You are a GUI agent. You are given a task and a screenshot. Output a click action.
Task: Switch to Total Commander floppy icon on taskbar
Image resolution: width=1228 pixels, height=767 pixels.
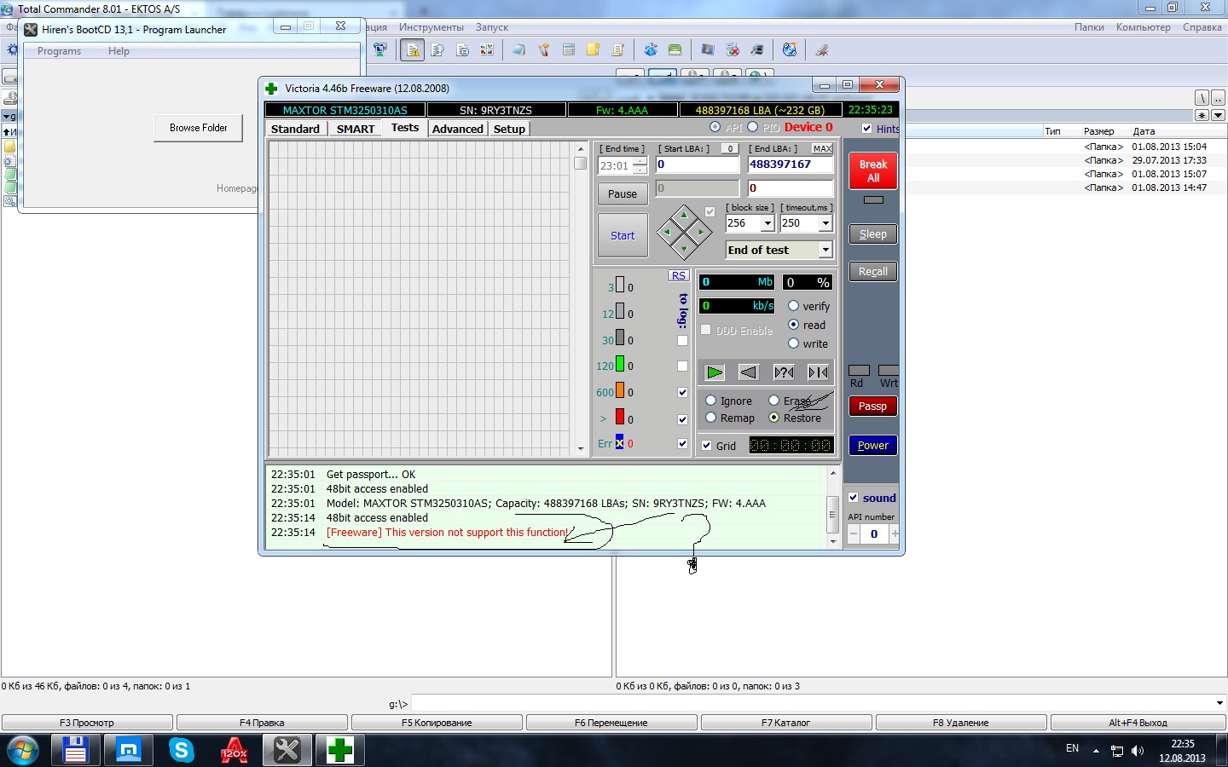pos(76,750)
